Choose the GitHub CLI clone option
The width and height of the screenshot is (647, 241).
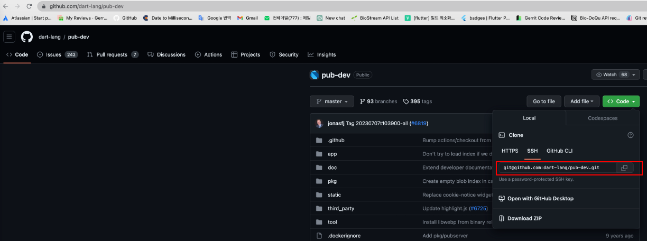[559, 151]
